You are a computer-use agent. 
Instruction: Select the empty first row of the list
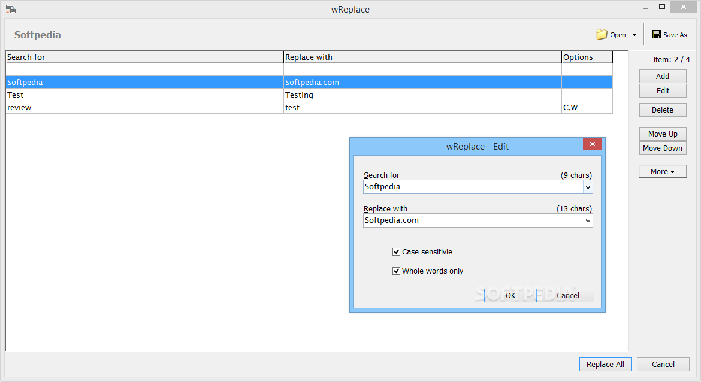(x=309, y=69)
